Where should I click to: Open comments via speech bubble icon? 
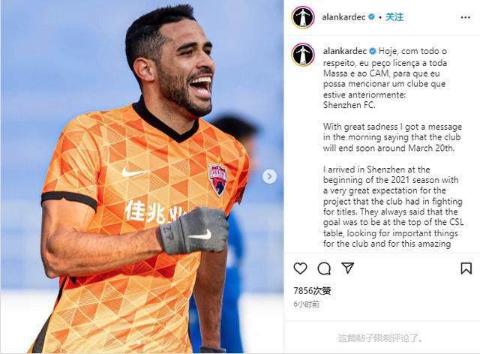pos(324,268)
